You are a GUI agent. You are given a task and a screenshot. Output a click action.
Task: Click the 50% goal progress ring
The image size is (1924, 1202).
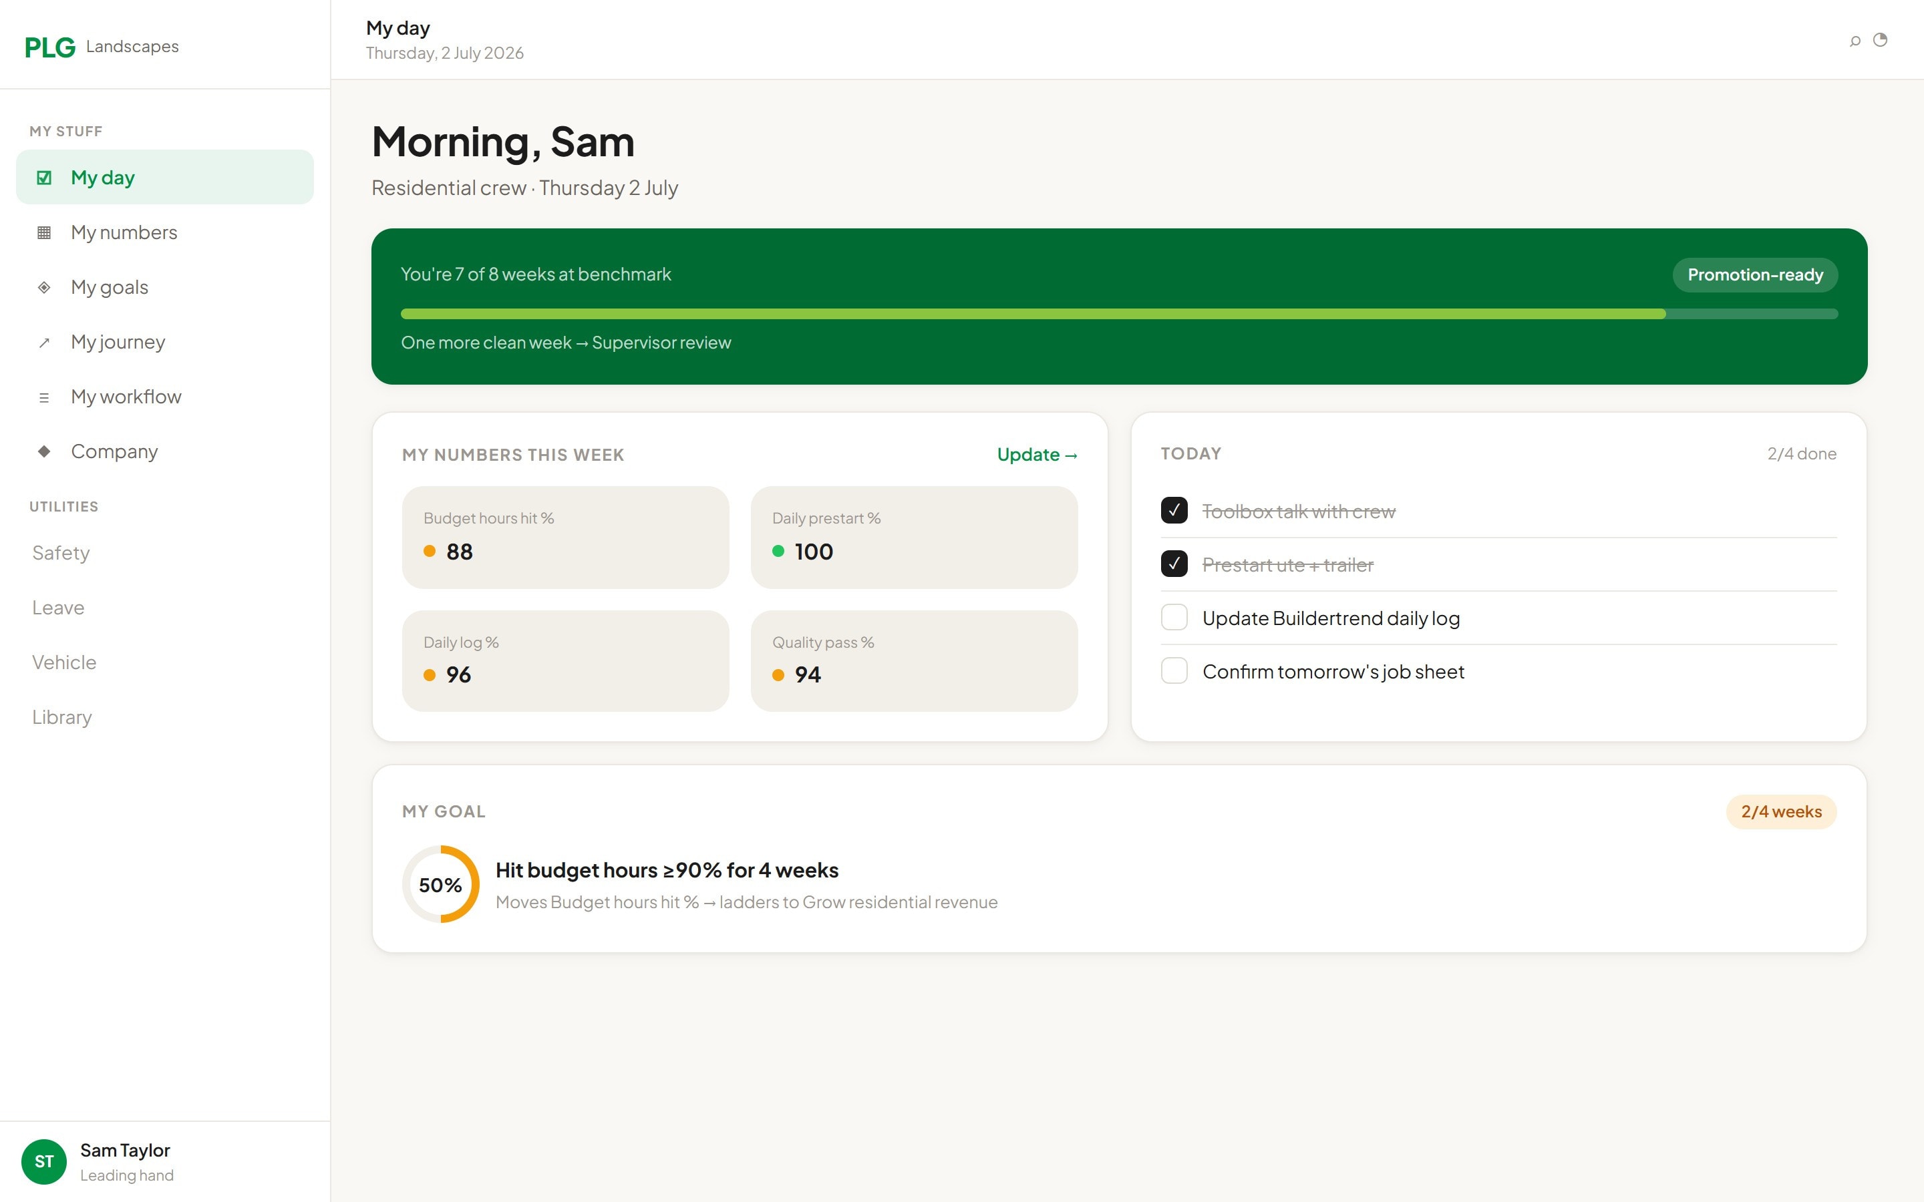(x=441, y=884)
